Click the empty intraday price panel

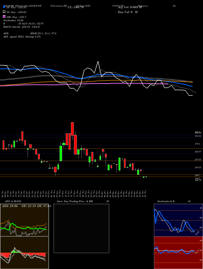(x=81, y=228)
